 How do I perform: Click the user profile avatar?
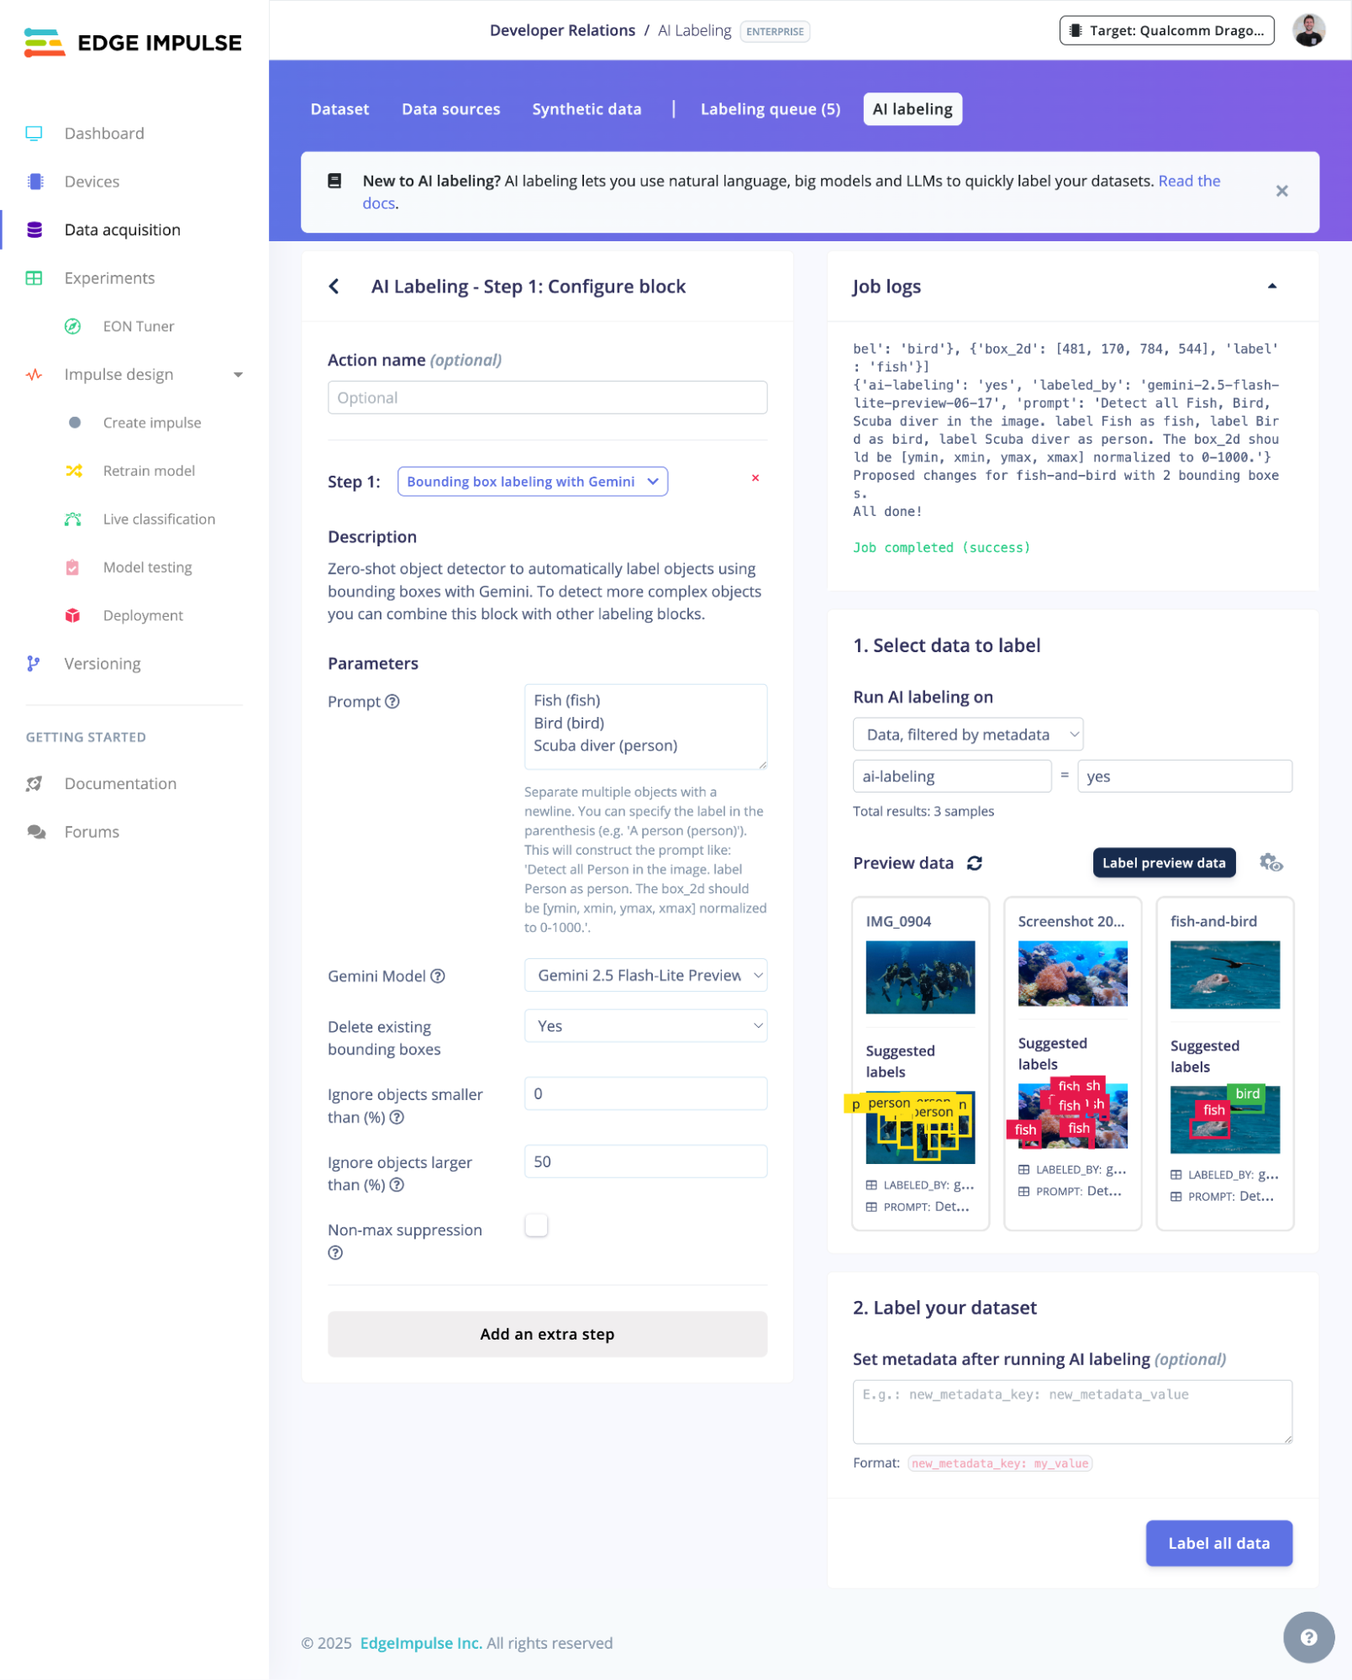pyautogui.click(x=1307, y=30)
